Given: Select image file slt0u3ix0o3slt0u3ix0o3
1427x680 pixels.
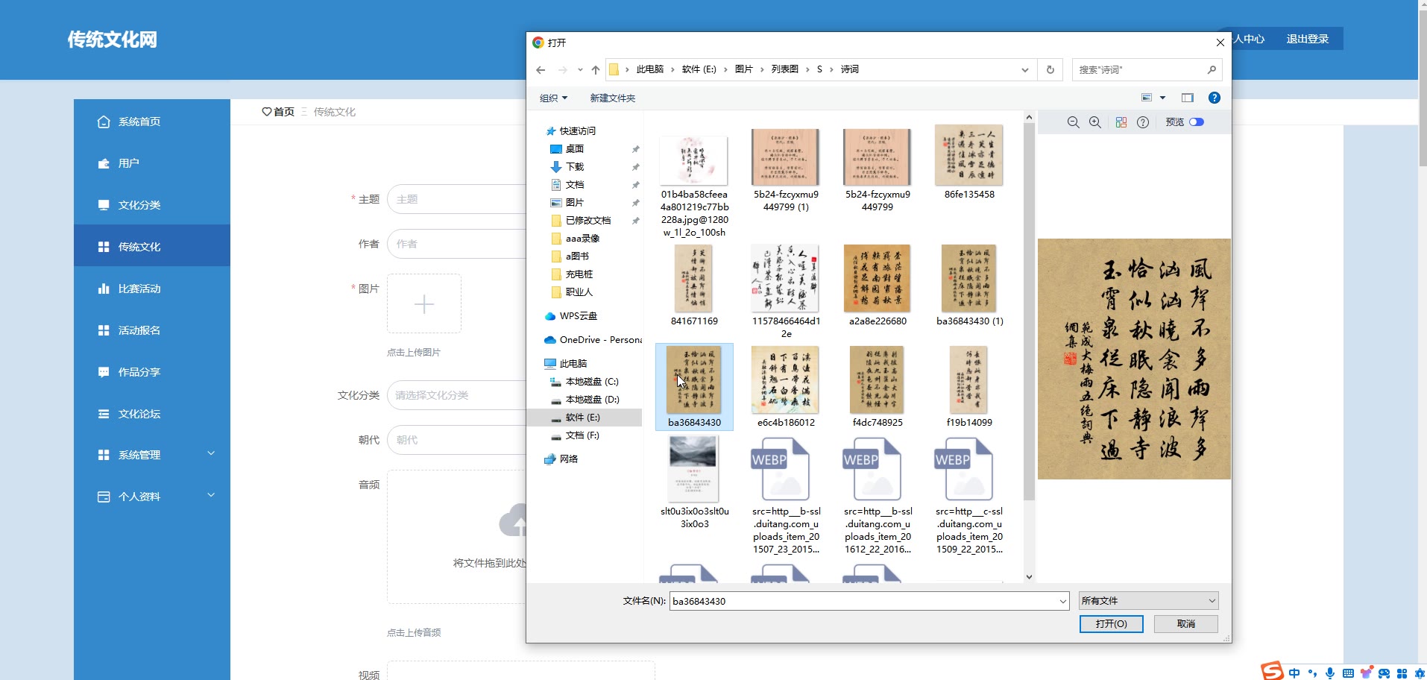Looking at the screenshot, I should point(694,483).
